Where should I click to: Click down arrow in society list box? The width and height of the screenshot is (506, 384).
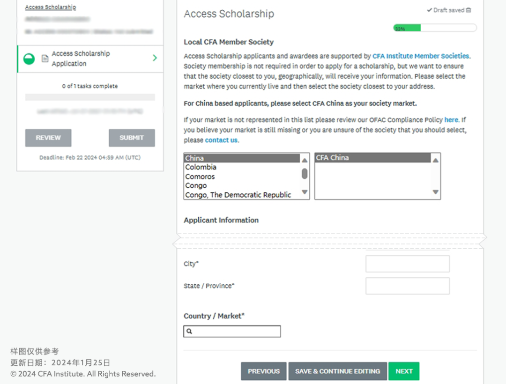coord(435,192)
